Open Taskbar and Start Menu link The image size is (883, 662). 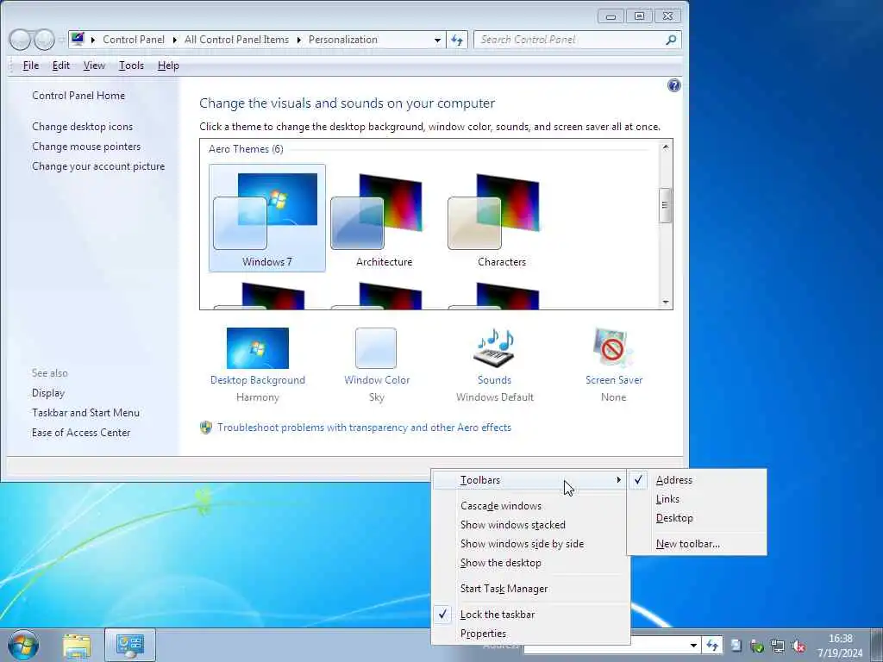point(85,413)
